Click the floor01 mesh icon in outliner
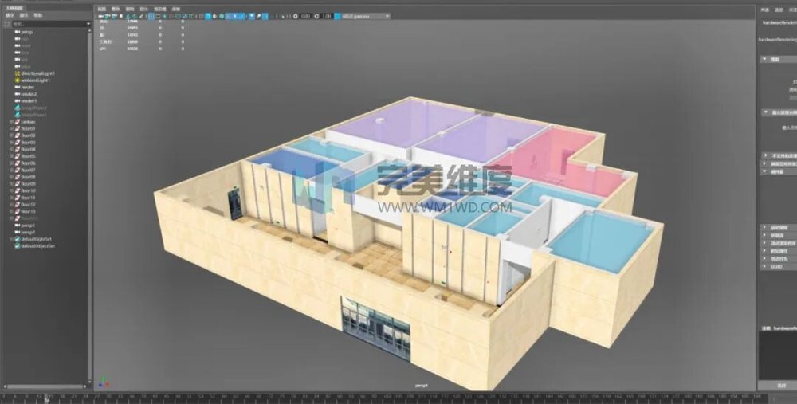Viewport: 797px width, 404px height. [18, 128]
